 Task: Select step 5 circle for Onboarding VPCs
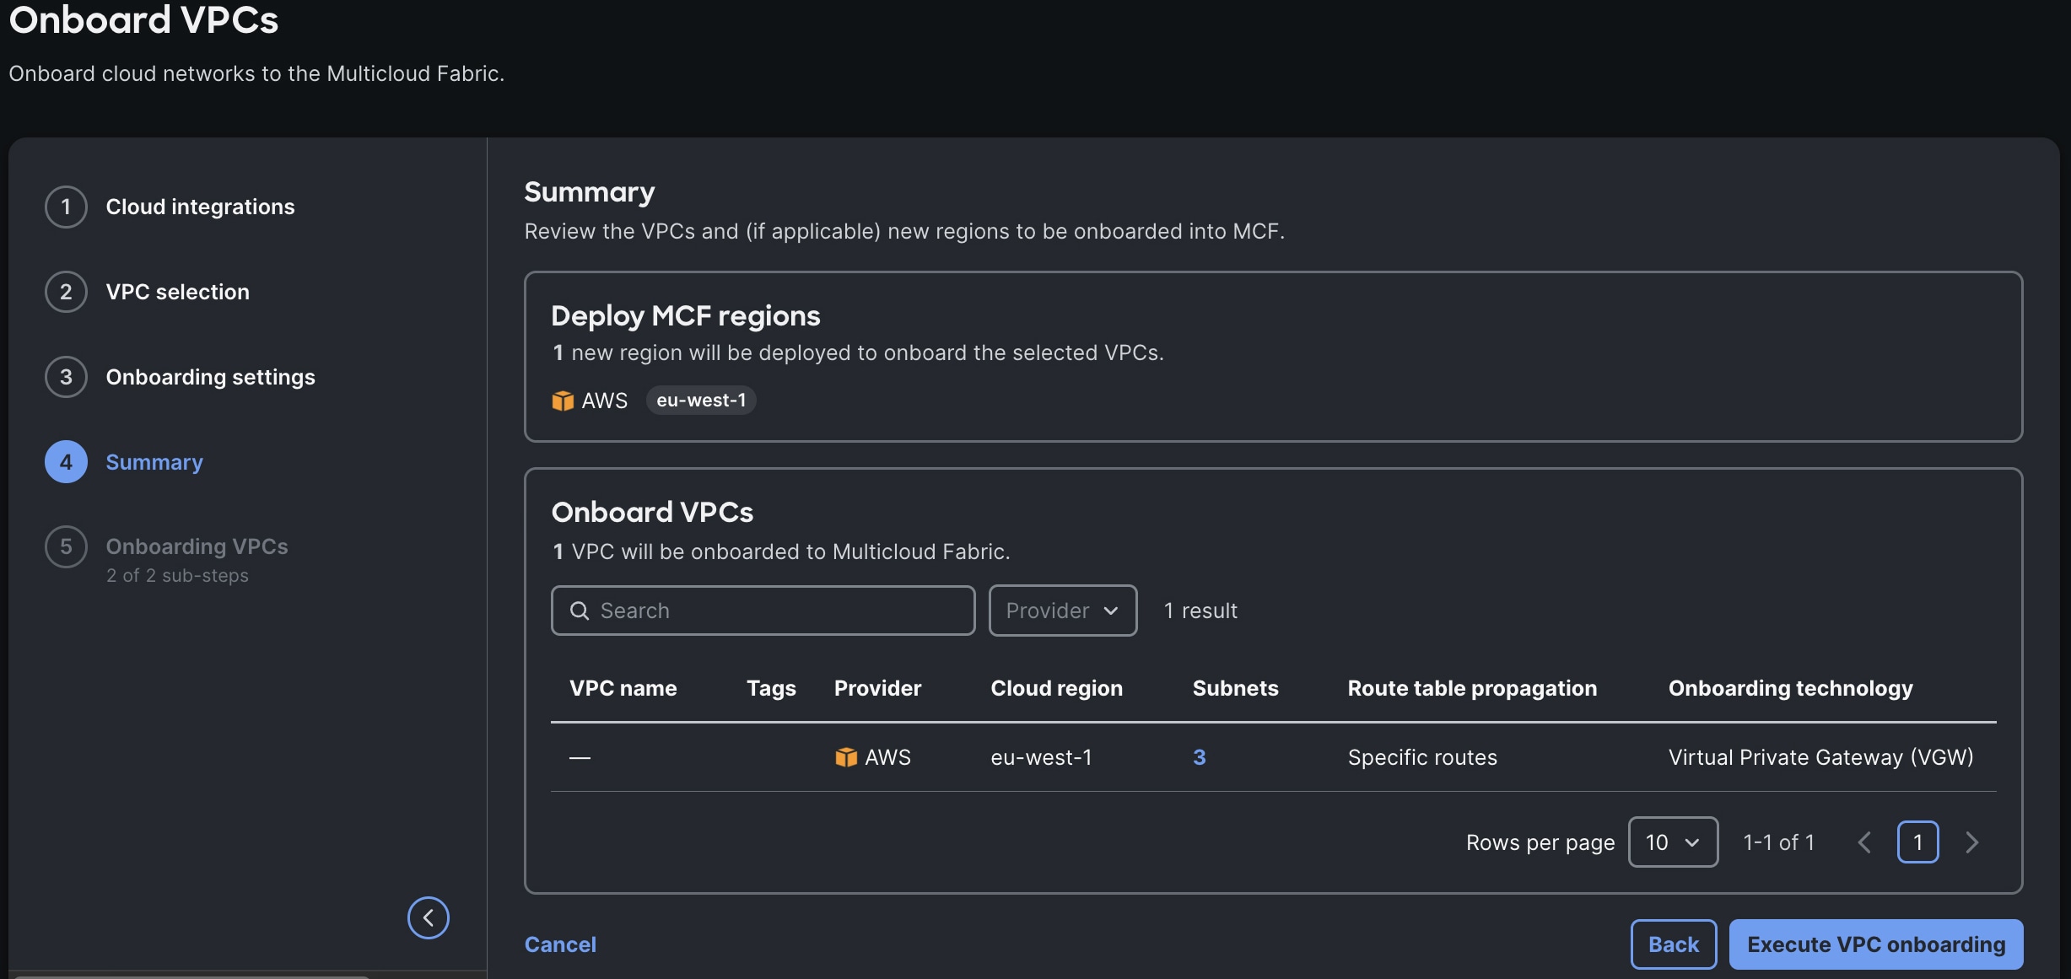pos(66,547)
